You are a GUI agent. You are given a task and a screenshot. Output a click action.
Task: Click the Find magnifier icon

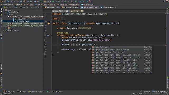(28, 1)
